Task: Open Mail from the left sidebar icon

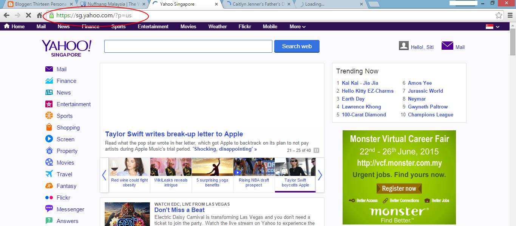Action: [49, 69]
